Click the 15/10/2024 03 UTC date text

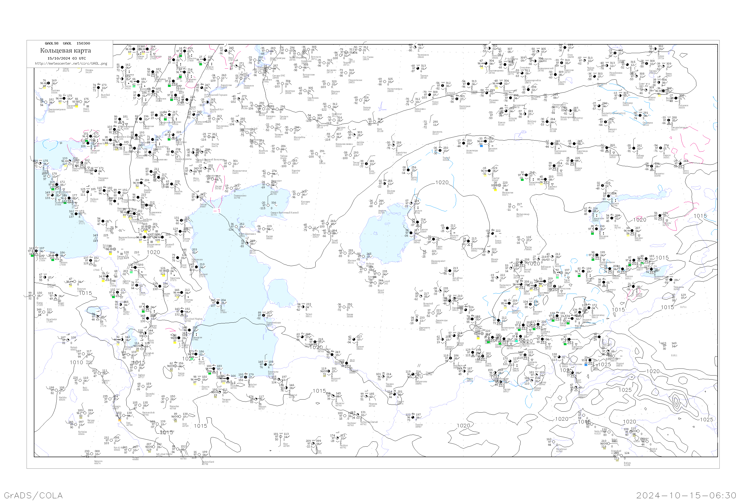pos(66,58)
